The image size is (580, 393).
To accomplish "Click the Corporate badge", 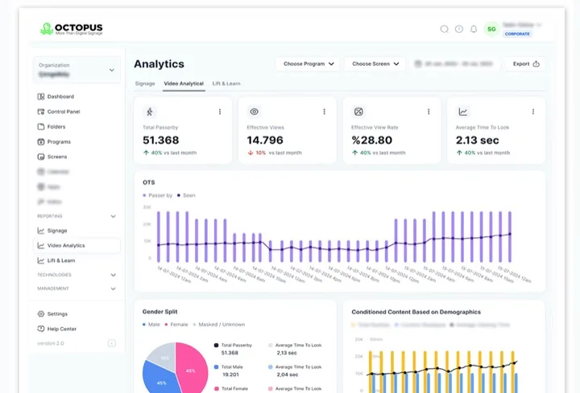I will tap(517, 34).
